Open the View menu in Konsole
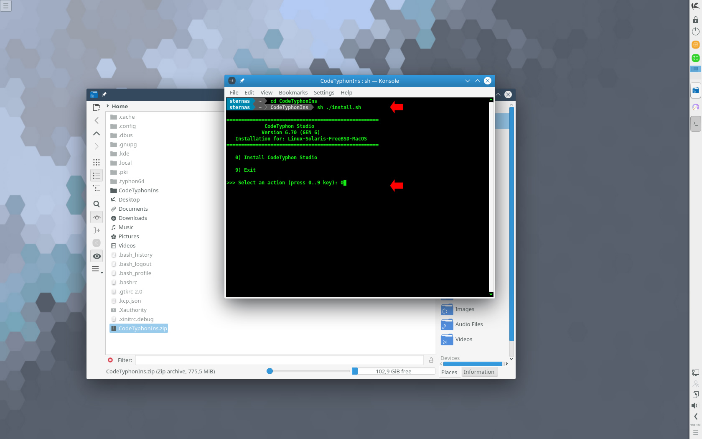 coord(266,93)
